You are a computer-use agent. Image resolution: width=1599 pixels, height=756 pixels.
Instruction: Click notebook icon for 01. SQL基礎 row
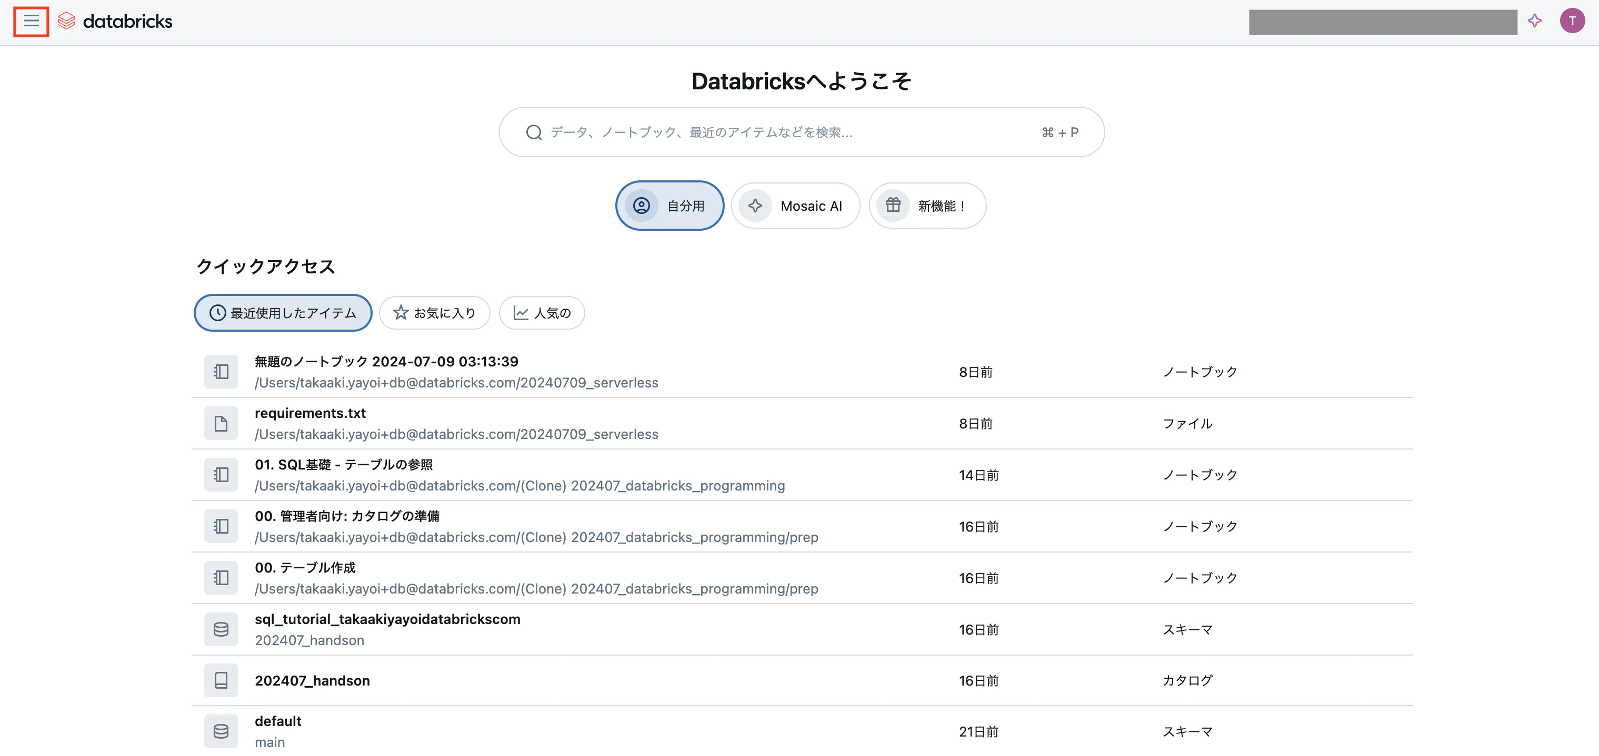pyautogui.click(x=221, y=474)
